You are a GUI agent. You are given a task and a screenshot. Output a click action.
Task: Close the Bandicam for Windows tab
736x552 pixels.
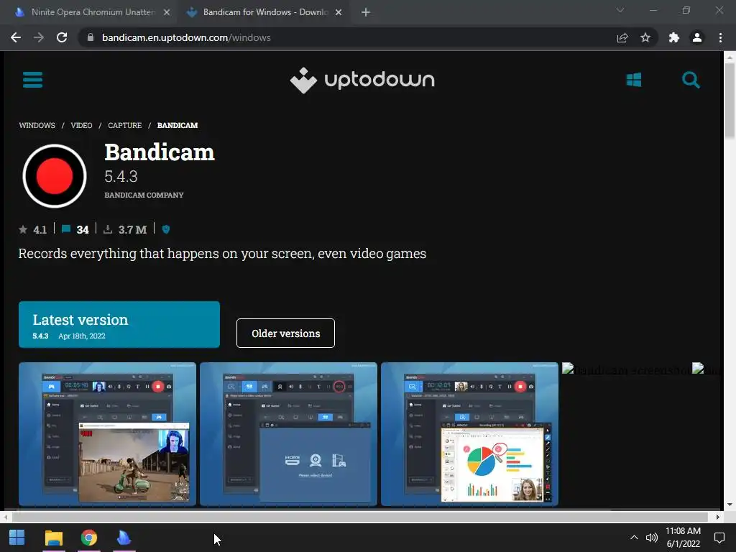point(339,12)
